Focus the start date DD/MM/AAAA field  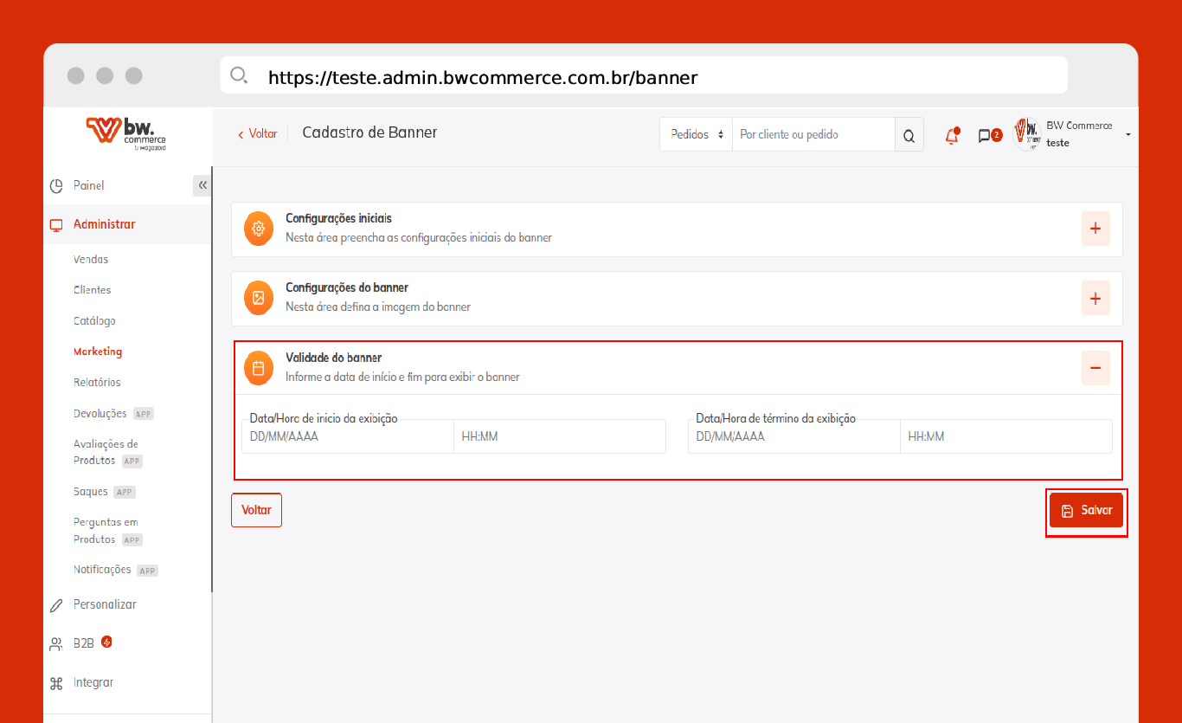[346, 437]
